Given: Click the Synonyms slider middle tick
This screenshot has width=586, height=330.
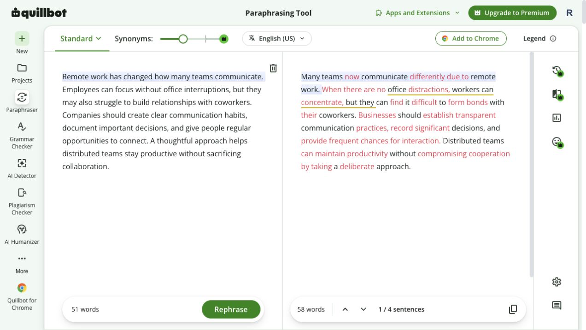Looking at the screenshot, I should [x=206, y=39].
